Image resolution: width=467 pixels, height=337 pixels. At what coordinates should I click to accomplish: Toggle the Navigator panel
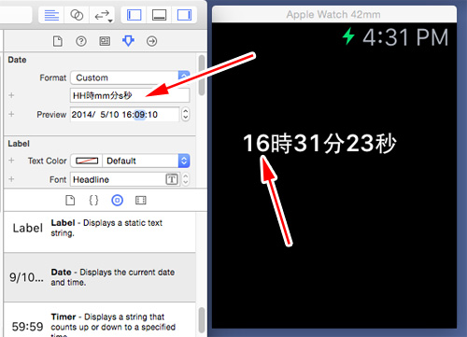point(134,15)
